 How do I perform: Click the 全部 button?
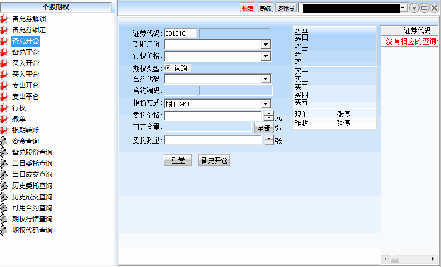(264, 128)
